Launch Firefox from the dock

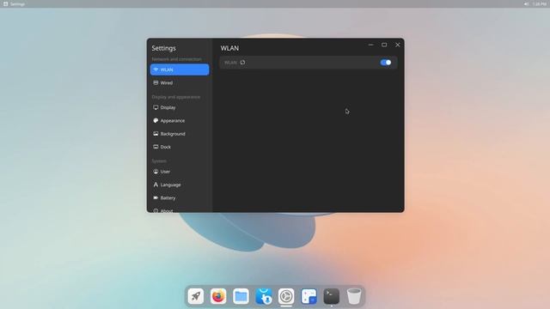tap(218, 296)
